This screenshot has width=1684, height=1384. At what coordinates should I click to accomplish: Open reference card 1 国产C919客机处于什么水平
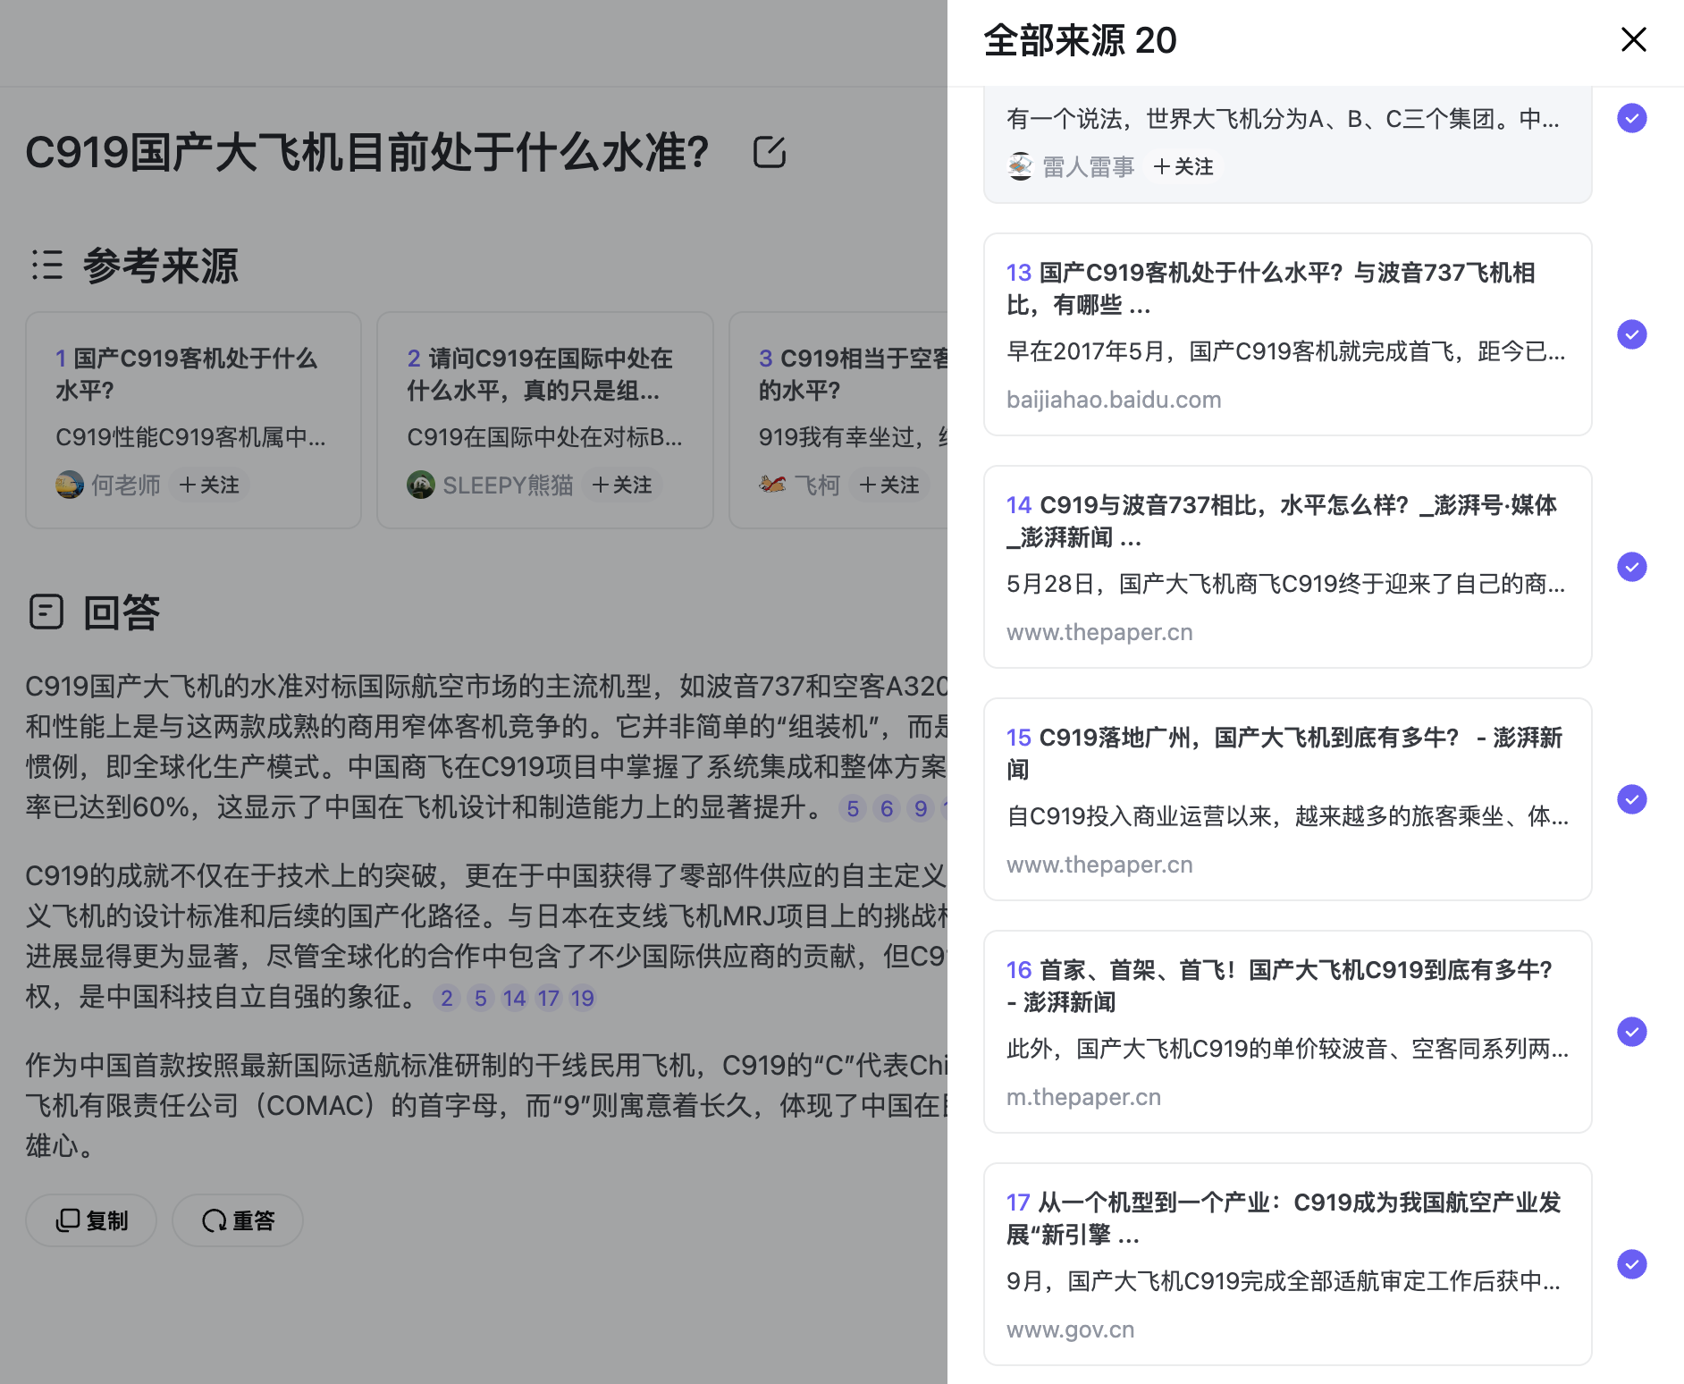coord(193,420)
